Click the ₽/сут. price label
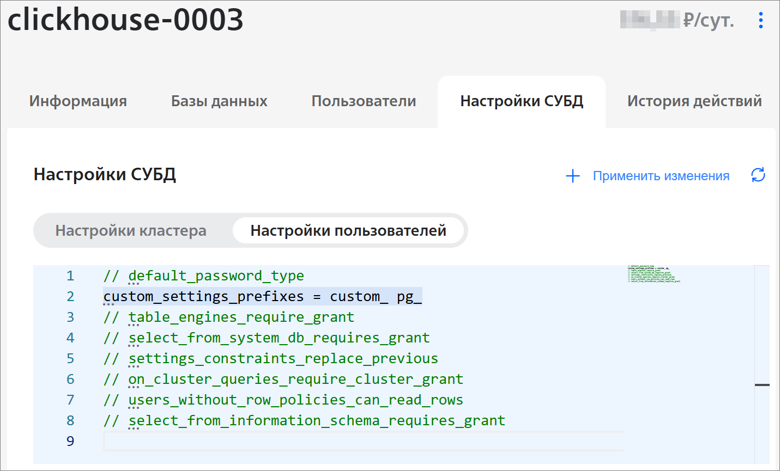This screenshot has width=780, height=471. 708,20
